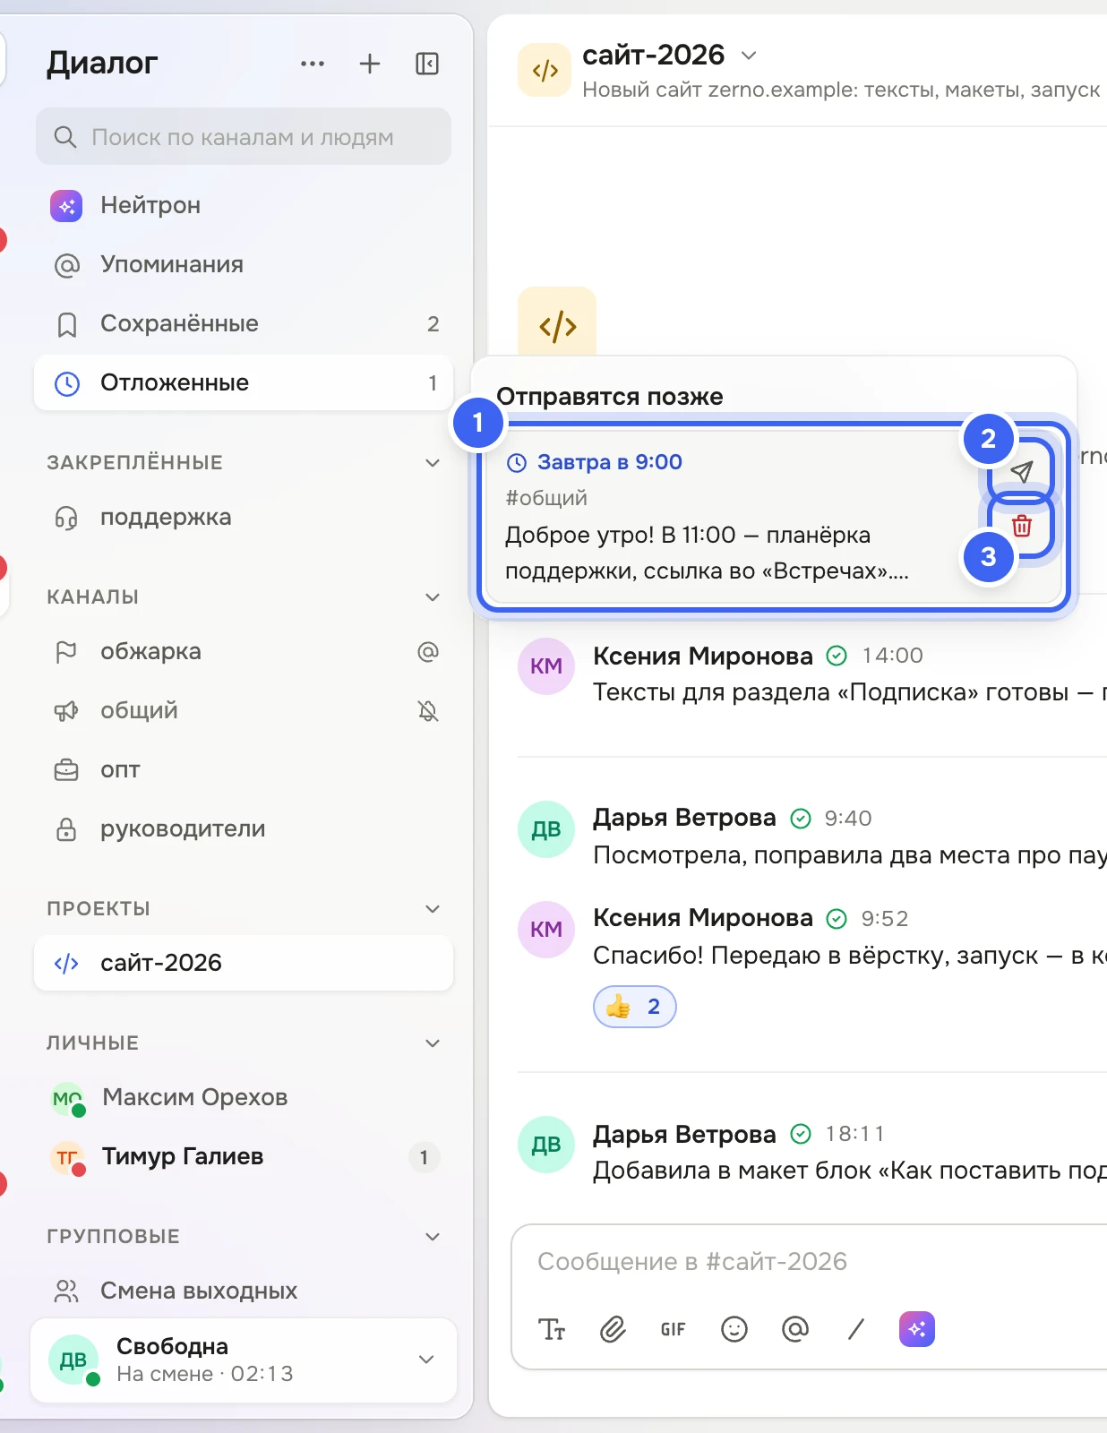Screen dimensions: 1107x1433
Task: Click Ксения Миронова name at 14:00
Action: (x=703, y=656)
